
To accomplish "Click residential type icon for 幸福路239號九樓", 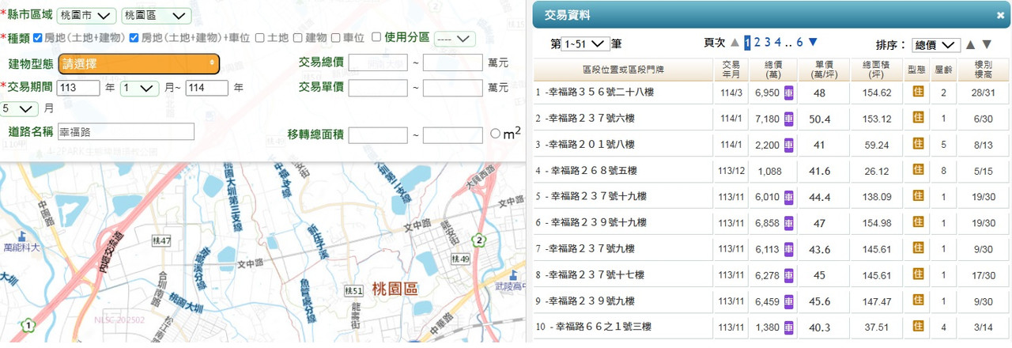I will pos(918,301).
